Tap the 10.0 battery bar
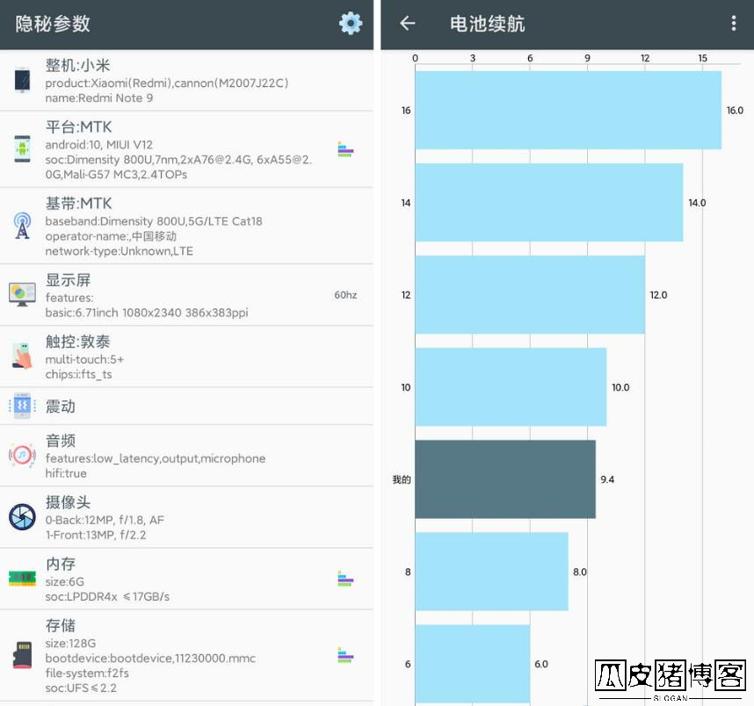Image resolution: width=754 pixels, height=706 pixels. tap(511, 387)
